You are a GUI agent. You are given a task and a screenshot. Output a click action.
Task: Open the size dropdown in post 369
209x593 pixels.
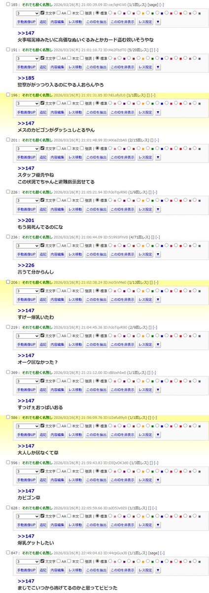click(28, 381)
